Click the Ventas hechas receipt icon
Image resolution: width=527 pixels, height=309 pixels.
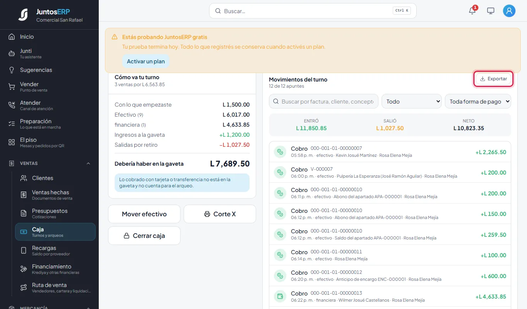[x=24, y=195]
